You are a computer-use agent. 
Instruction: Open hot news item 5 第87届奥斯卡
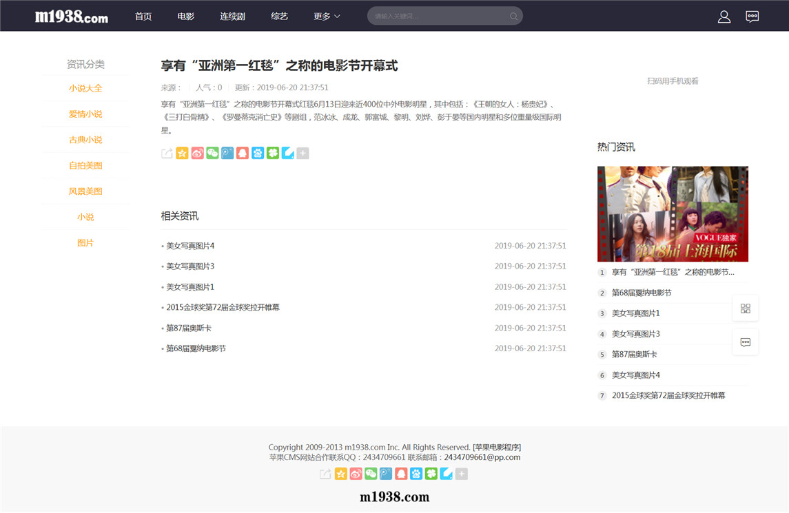coord(634,355)
